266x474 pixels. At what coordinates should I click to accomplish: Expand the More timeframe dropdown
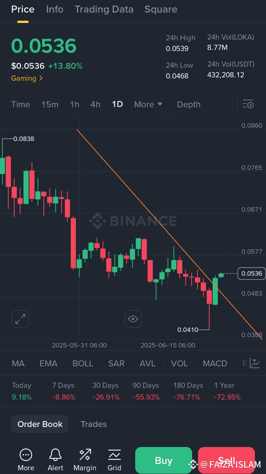148,104
